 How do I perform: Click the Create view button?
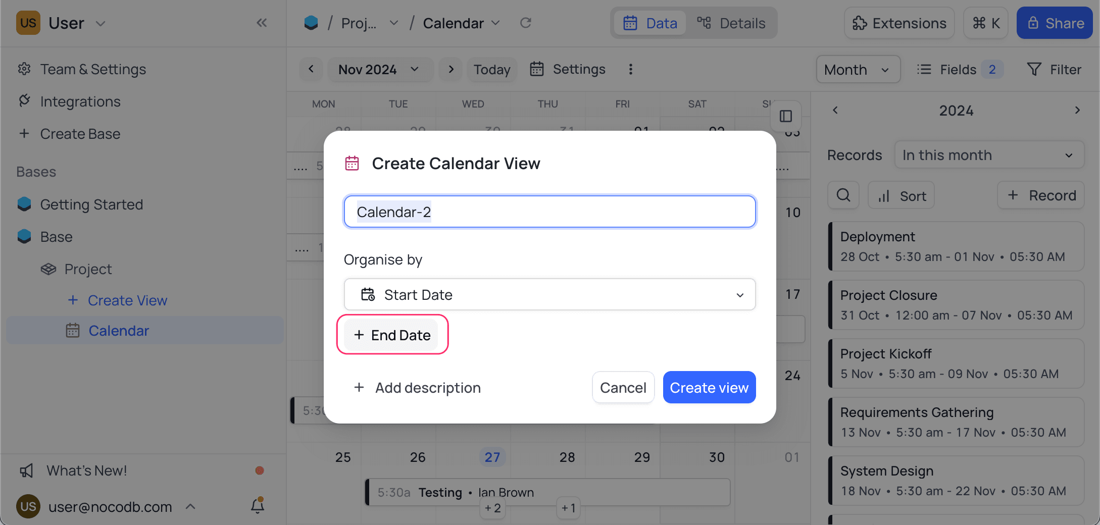click(709, 387)
